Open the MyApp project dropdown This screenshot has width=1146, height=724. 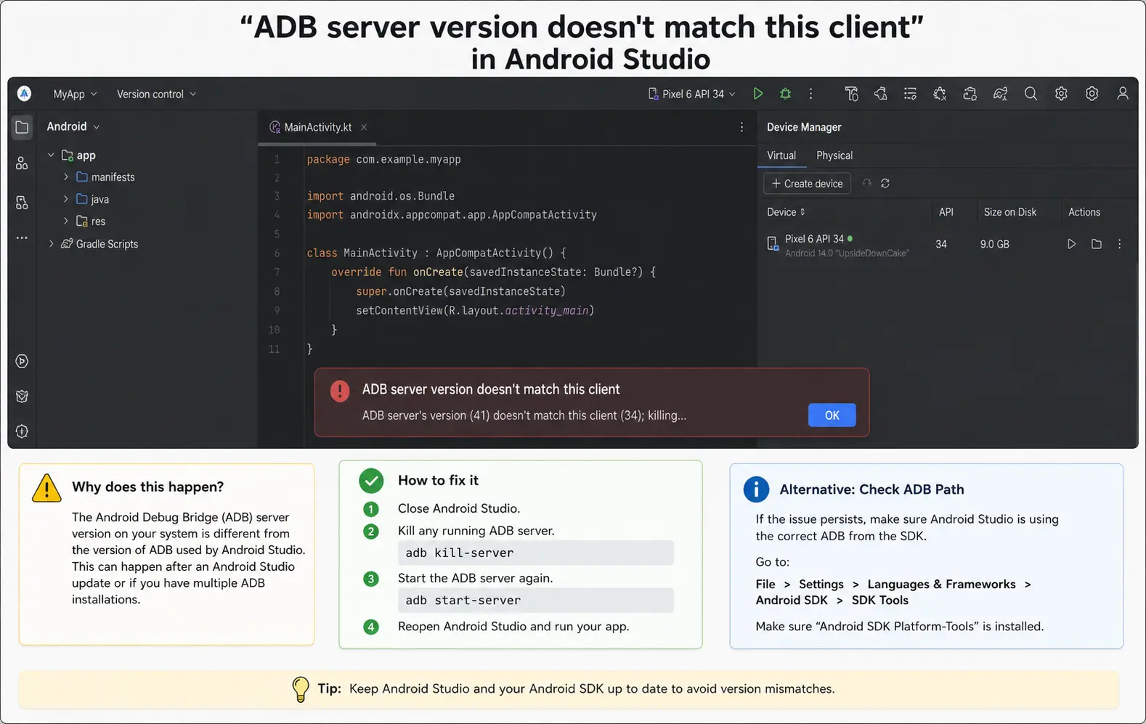(75, 94)
